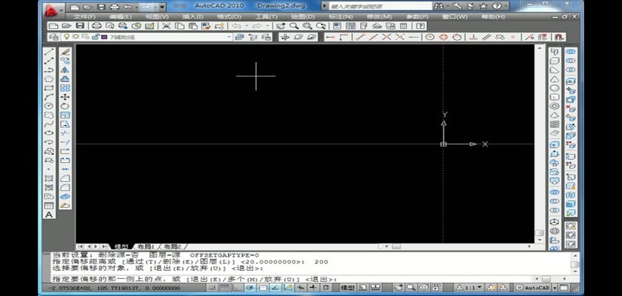
Task: Select the Sphere modeling tool
Action: 555,88
